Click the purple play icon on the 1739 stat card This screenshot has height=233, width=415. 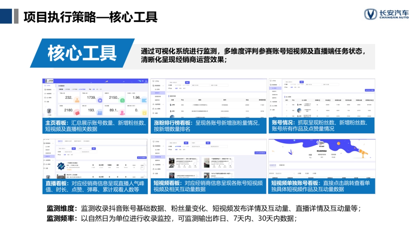pos(100,100)
